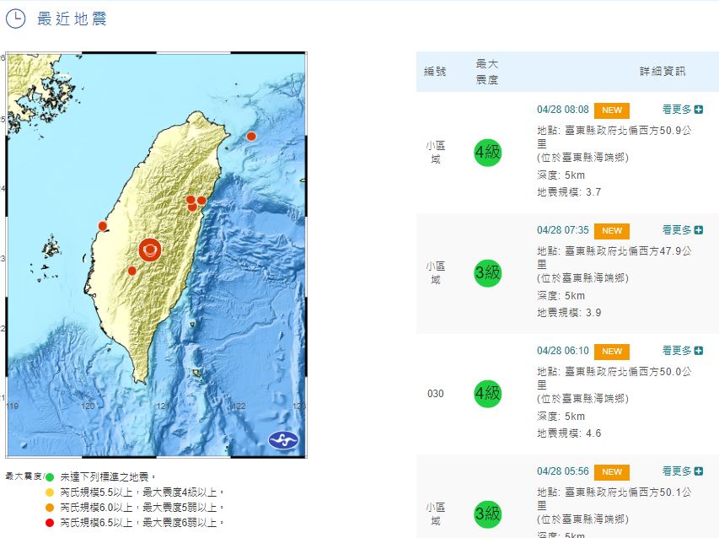Click the clock icon beside 最近地震 heading

tap(16, 19)
